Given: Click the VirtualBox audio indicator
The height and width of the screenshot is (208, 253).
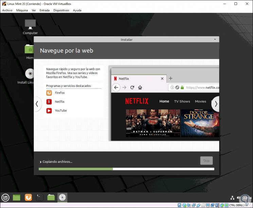Looking at the screenshot, I should coord(188,205).
